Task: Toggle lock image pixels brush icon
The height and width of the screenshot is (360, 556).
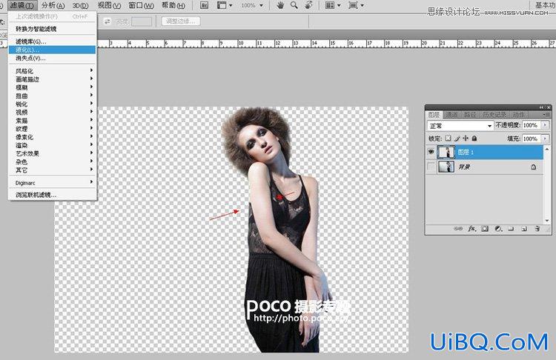Action: click(x=457, y=139)
